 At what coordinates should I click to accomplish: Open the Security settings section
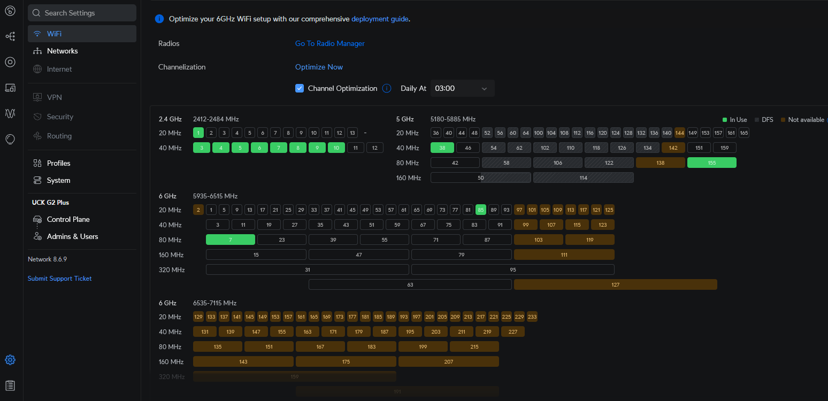82,117
